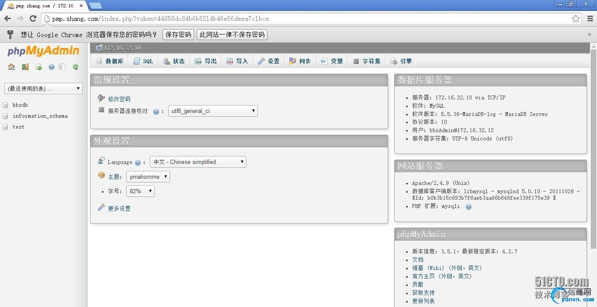Go to the 导入 import tab

point(237,61)
